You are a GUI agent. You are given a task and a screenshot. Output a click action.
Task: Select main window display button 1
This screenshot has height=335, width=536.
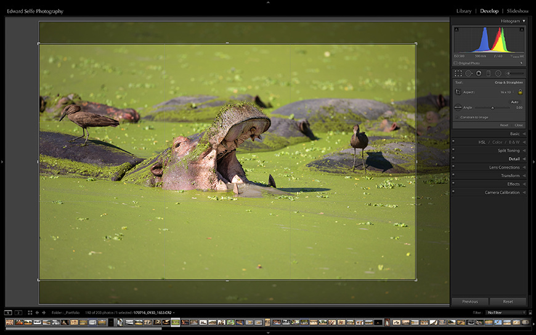click(8, 312)
